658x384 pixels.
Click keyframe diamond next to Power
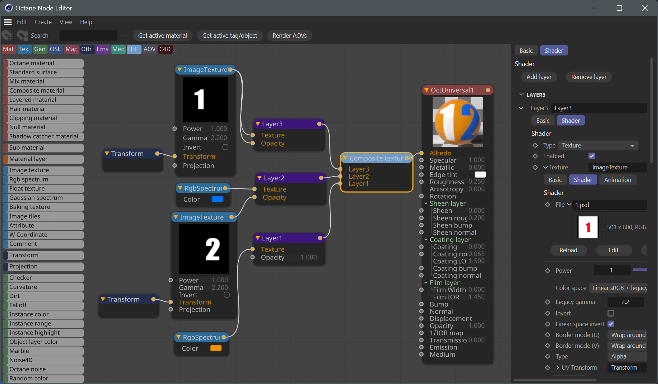tap(548, 271)
